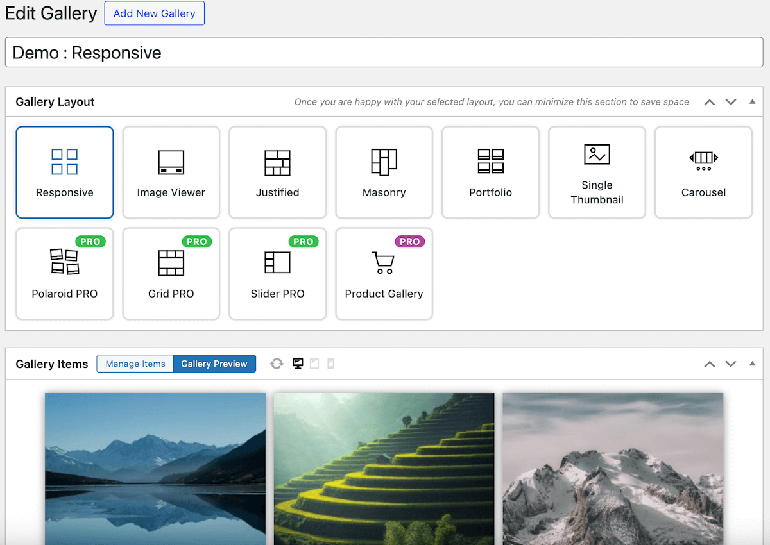Screen dimensions: 770x545
Task: Move Gallery Layout section down with chevron
Action: [x=731, y=101]
